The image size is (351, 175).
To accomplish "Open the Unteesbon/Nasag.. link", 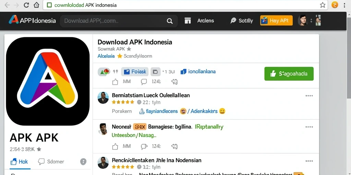I will pyautogui.click(x=134, y=135).
